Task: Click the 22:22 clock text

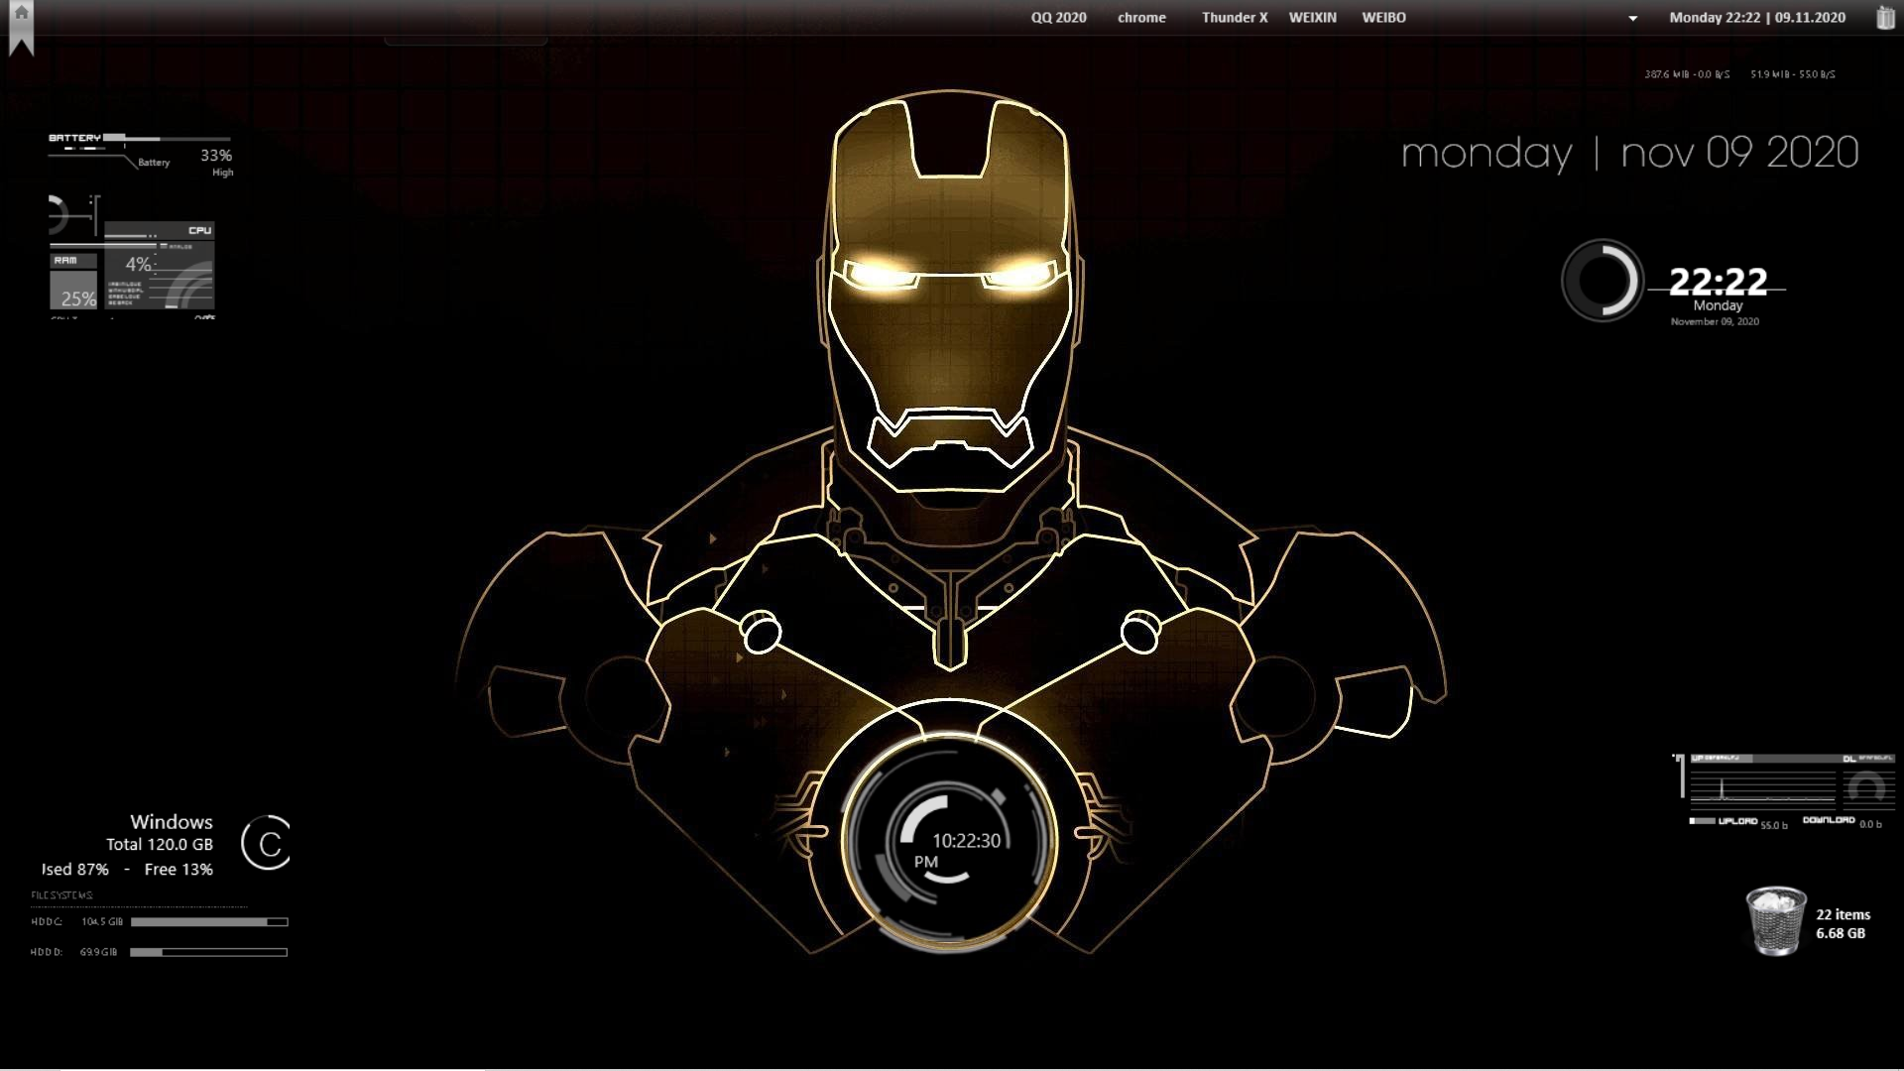Action: click(1718, 282)
